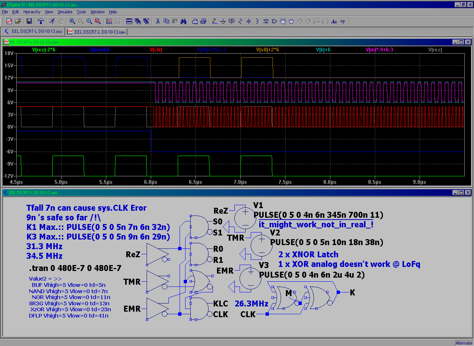The height and width of the screenshot is (346, 474).
Task: Select the Draw Wire pencil tool
Action: [214, 21]
